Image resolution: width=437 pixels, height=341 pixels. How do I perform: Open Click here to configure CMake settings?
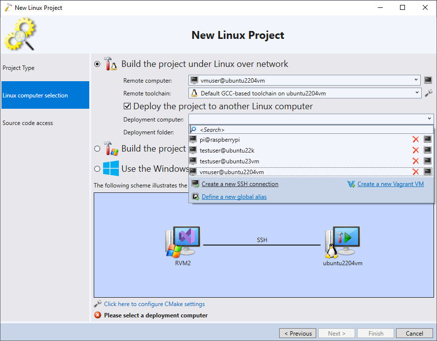[x=154, y=304]
